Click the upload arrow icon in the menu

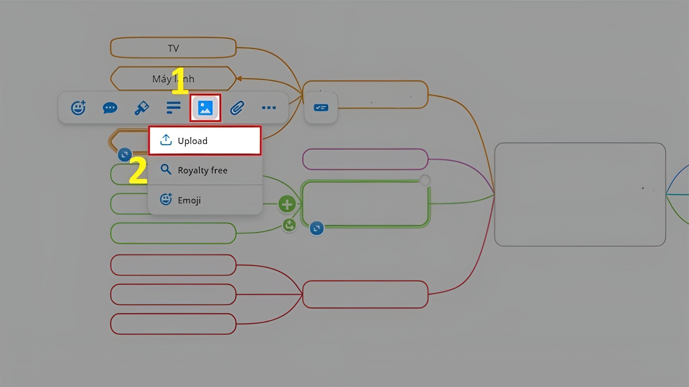(166, 140)
